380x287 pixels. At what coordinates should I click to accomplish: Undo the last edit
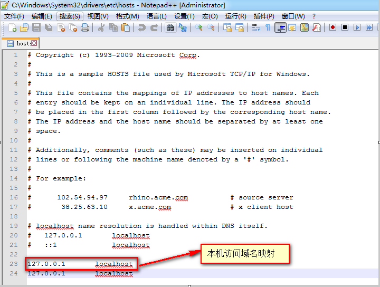(x=142, y=27)
